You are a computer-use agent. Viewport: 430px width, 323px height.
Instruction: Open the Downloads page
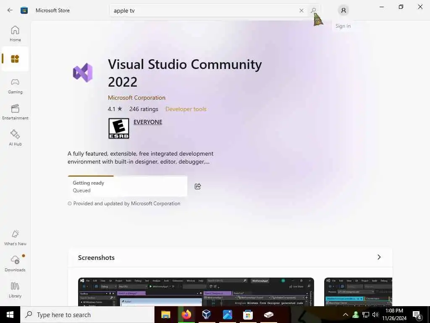coord(15,264)
